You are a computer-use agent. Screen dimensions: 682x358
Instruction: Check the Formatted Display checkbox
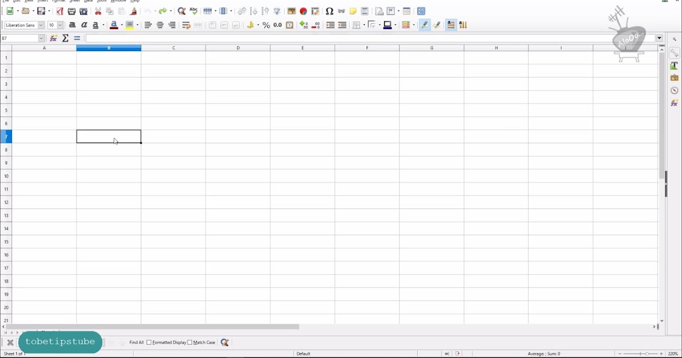coord(149,343)
